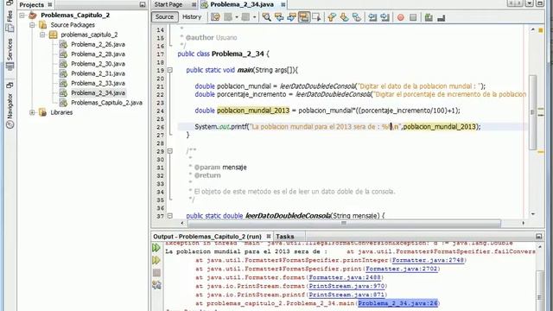Click the Uncomment lines icon
The height and width of the screenshot is (311, 553).
[x=441, y=17]
